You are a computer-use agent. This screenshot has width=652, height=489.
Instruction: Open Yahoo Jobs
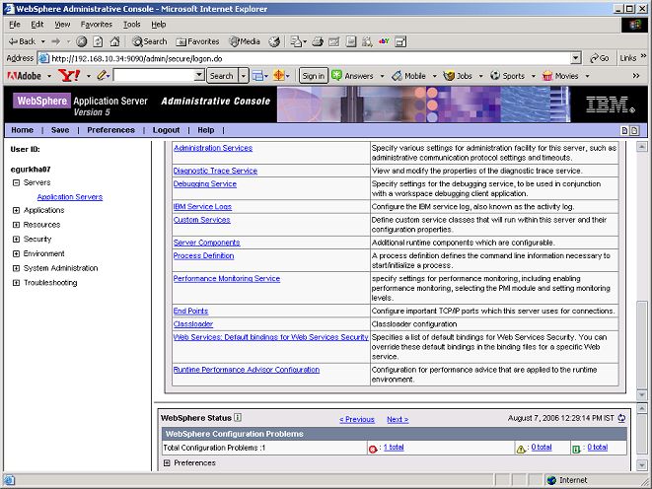click(458, 76)
